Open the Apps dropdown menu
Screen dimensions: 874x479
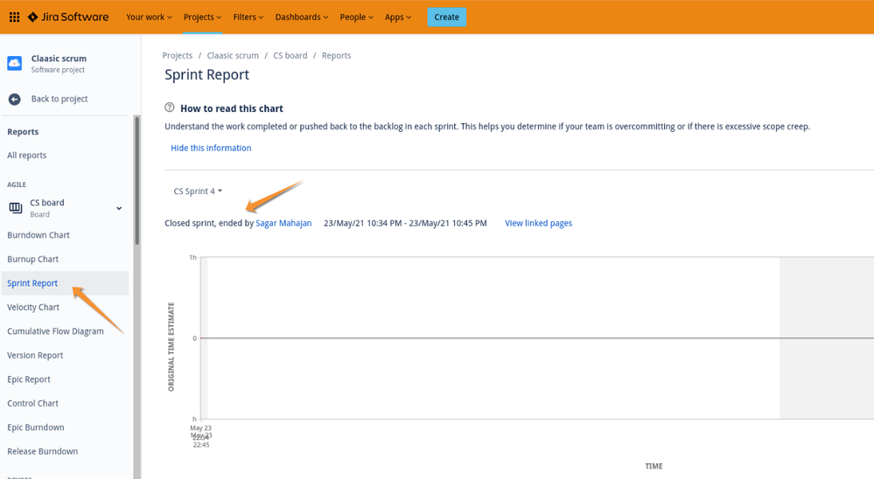398,17
